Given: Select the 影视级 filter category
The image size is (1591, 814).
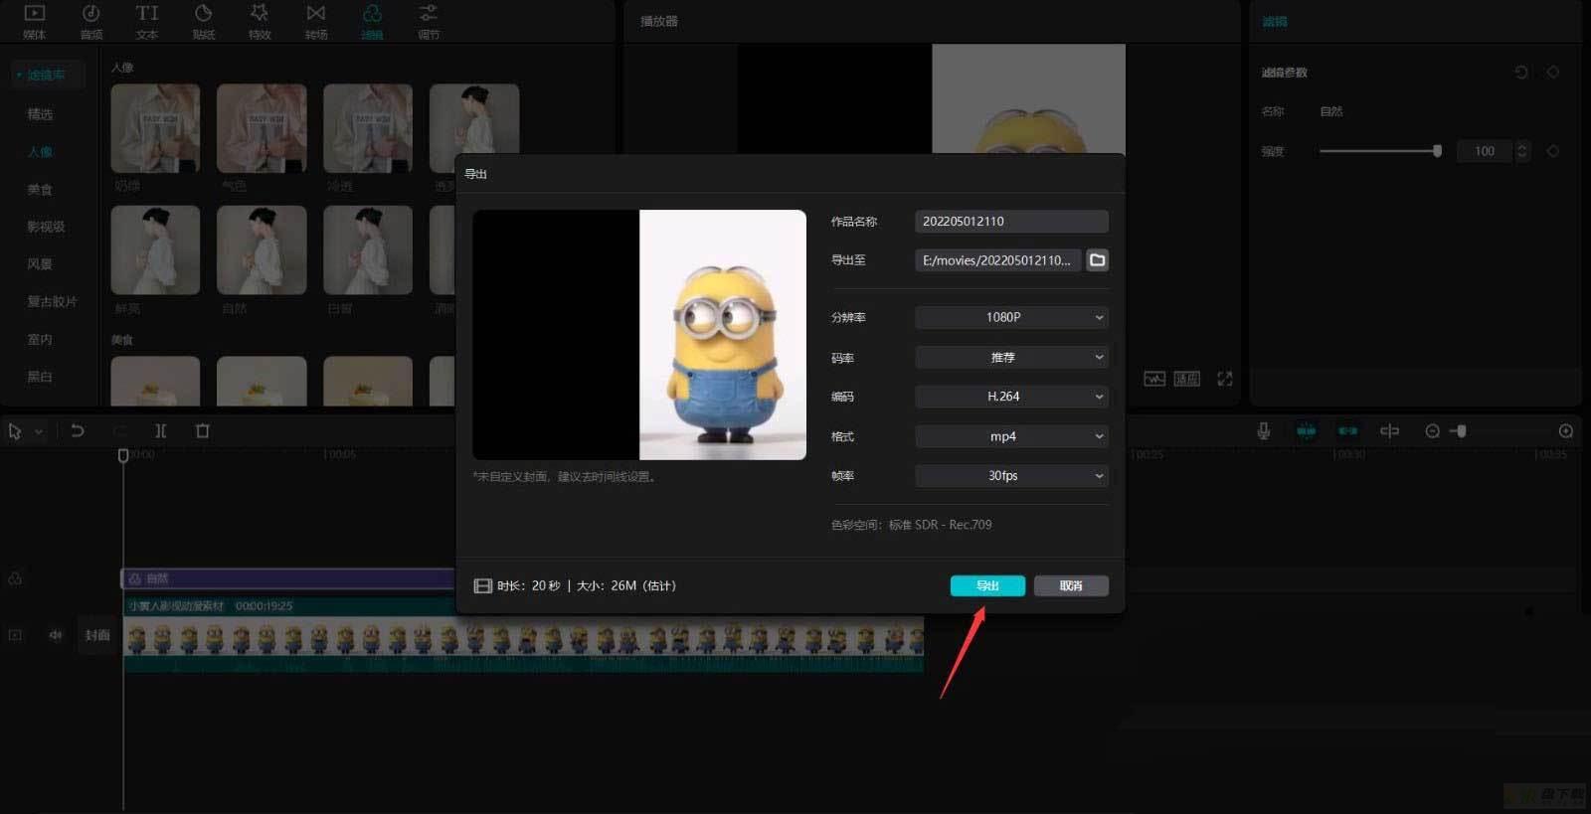Looking at the screenshot, I should (46, 227).
